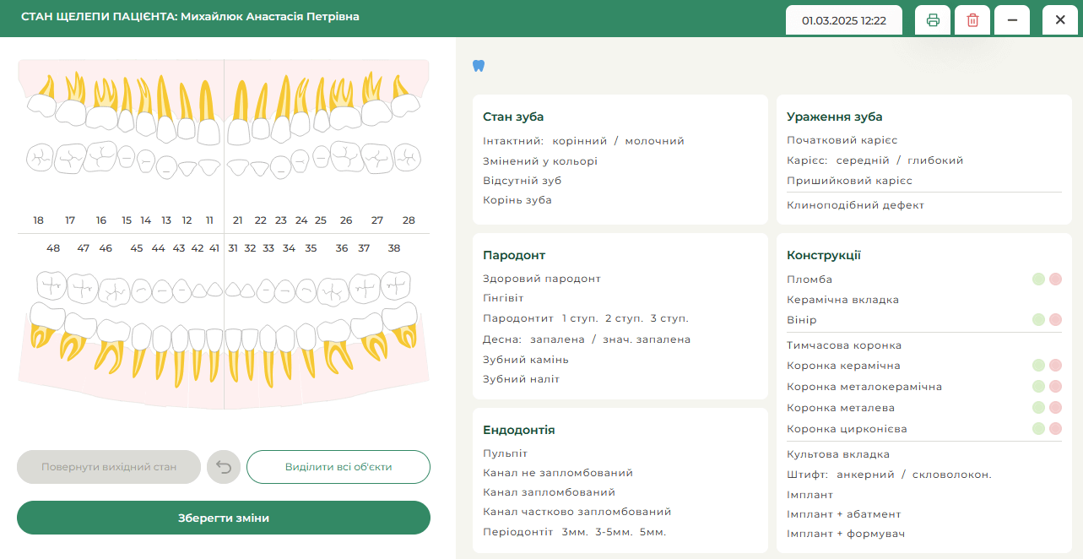Click tooth number 21 label
This screenshot has width=1083, height=559.
[x=237, y=220]
